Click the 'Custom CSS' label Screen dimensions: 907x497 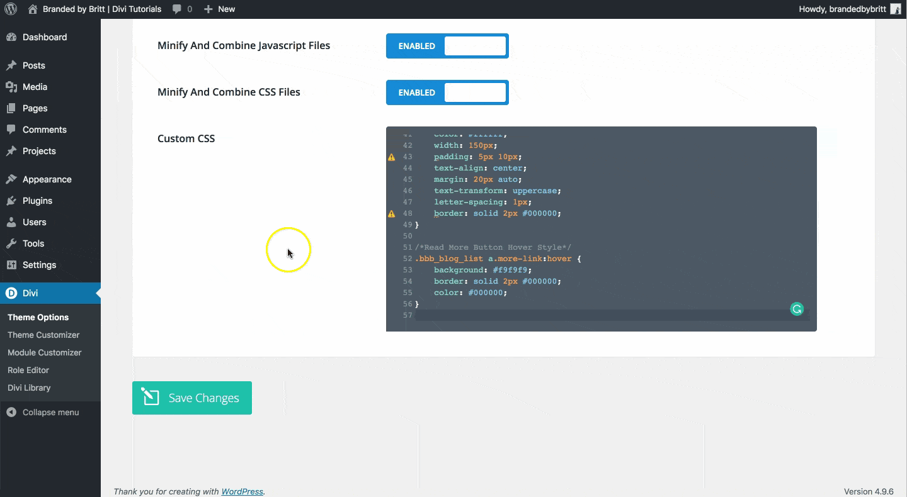[186, 138]
